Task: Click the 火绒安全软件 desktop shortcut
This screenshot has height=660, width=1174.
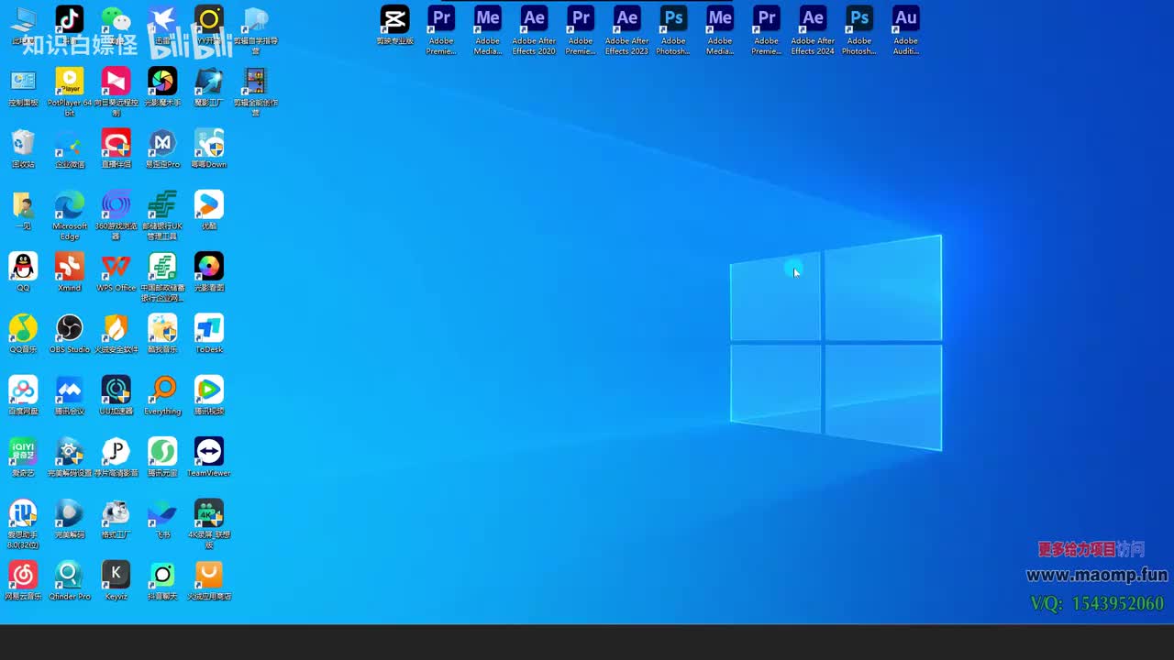Action: point(116,328)
